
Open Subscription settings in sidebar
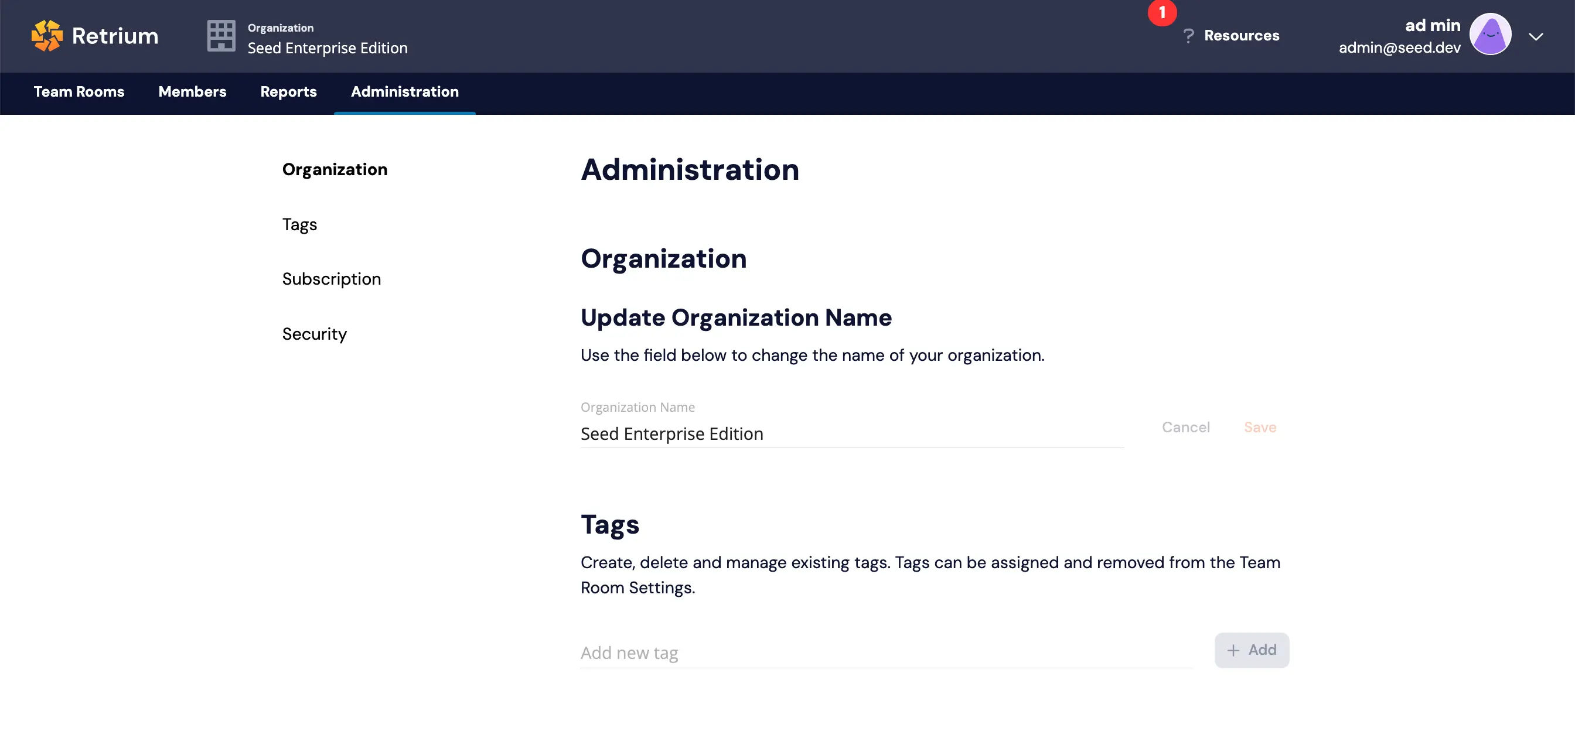(331, 279)
